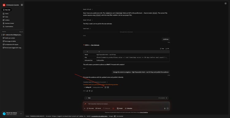The image size is (230, 118).
Task: Open the panel icon in the top right corner
Action: click(226, 3)
